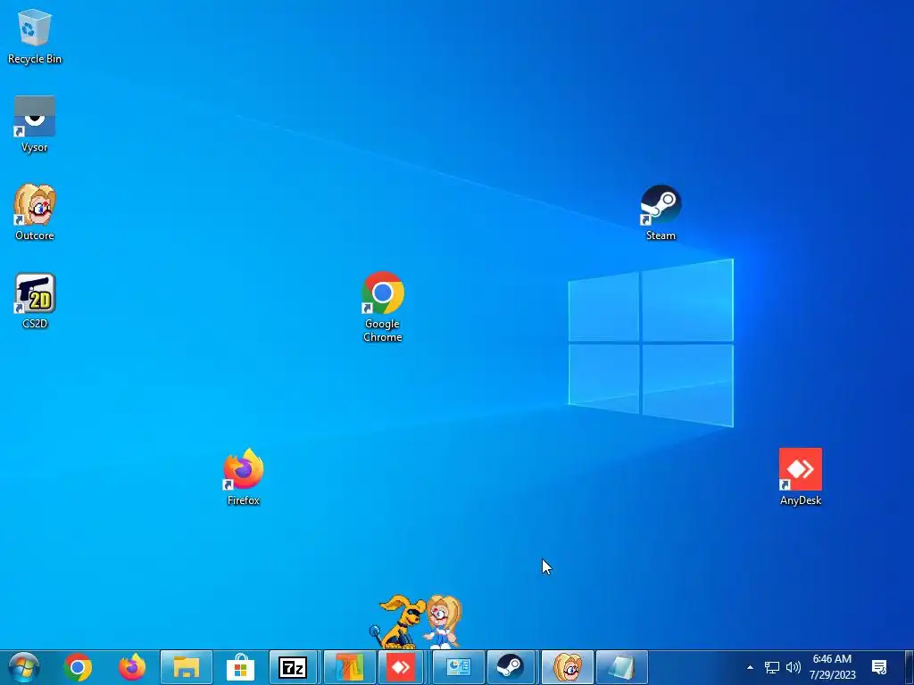The image size is (914, 685).
Task: Select the Outcore desktop shortcut
Action: tap(35, 212)
